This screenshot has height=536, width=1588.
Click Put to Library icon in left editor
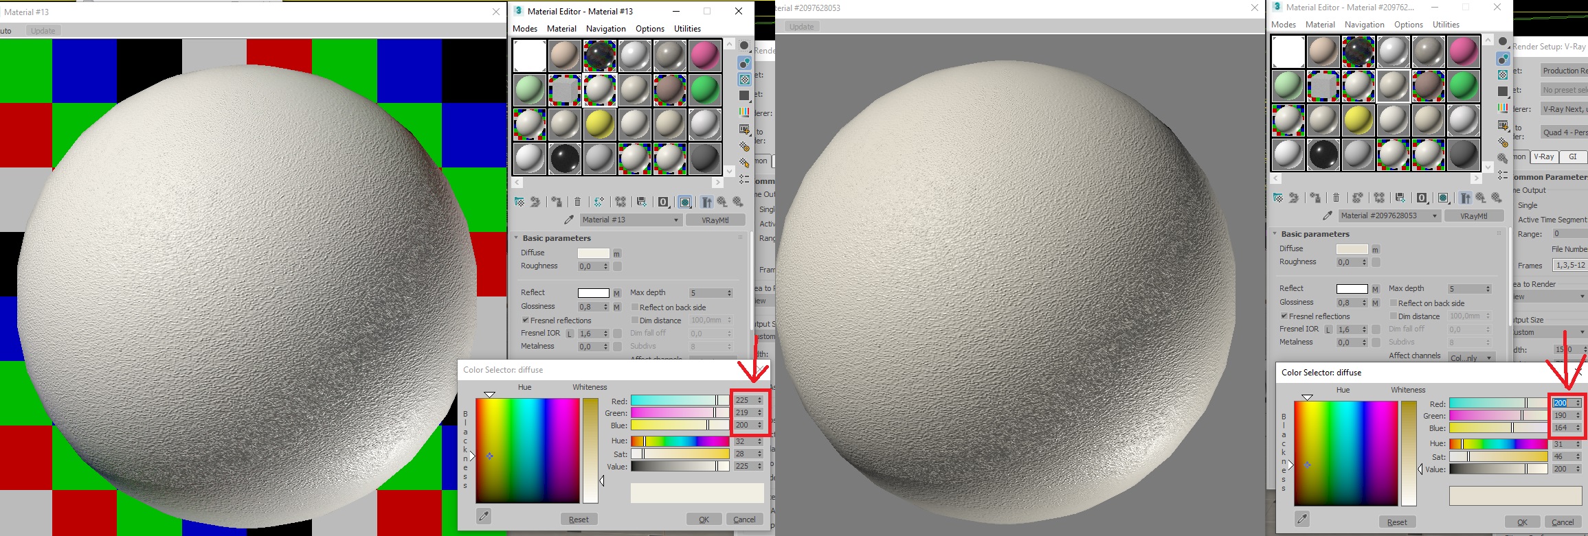[x=641, y=202]
